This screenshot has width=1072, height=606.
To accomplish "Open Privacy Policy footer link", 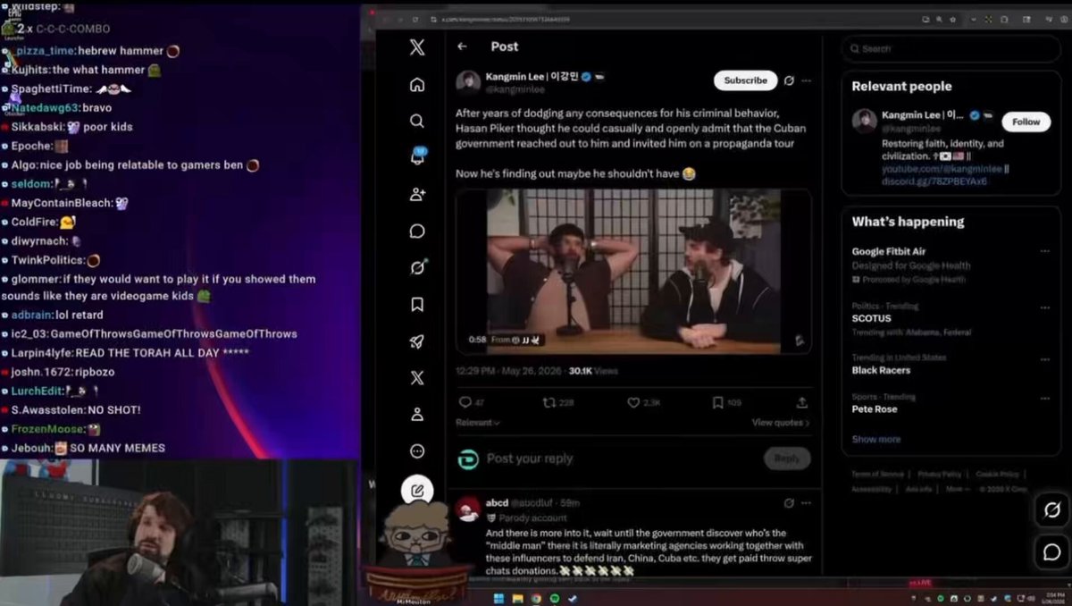I will [x=939, y=474].
